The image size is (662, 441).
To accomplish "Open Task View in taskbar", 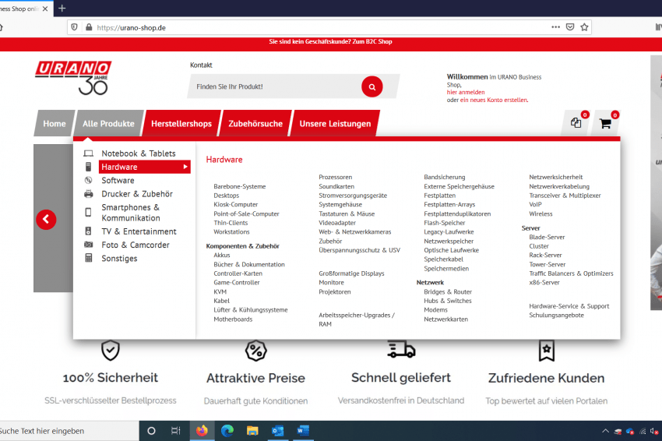I will pyautogui.click(x=176, y=431).
